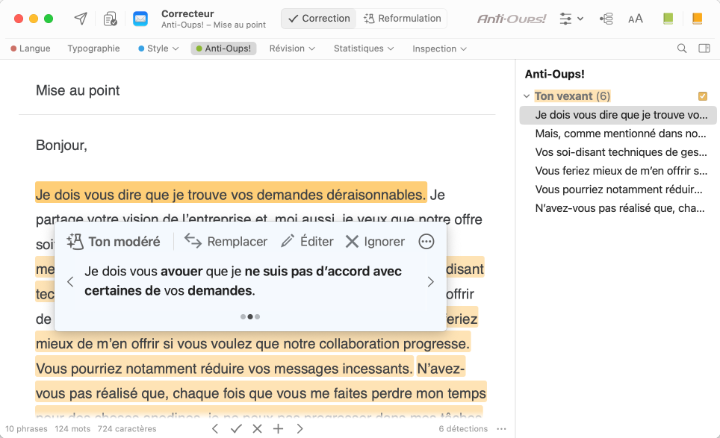Select 'Vos soi-disant techniques' detection in list

620,152
